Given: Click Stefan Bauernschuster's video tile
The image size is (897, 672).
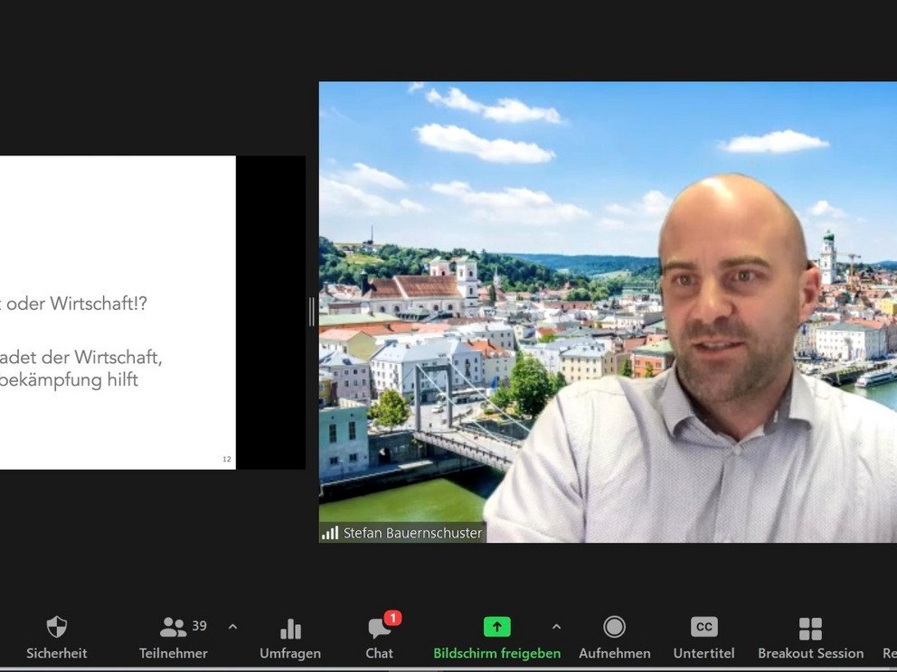Looking at the screenshot, I should pyautogui.click(x=608, y=312).
